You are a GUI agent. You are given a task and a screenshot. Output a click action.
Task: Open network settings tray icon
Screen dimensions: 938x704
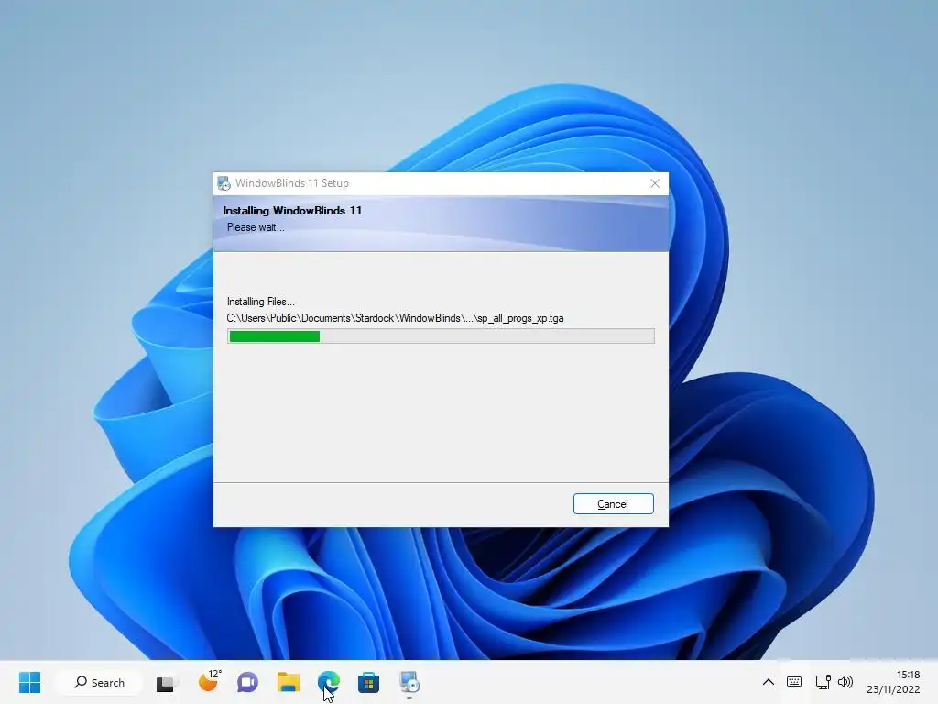(x=823, y=682)
